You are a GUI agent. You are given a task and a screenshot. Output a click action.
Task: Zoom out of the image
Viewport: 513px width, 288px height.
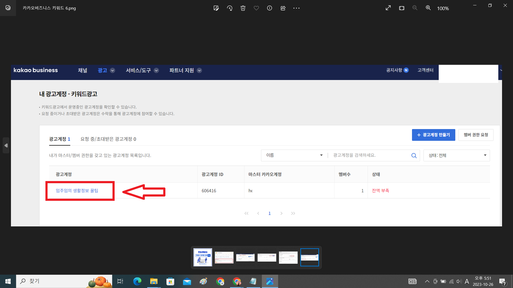coord(415,8)
